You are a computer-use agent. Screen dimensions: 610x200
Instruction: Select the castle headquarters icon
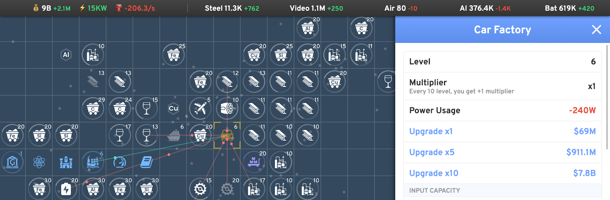[66, 162]
